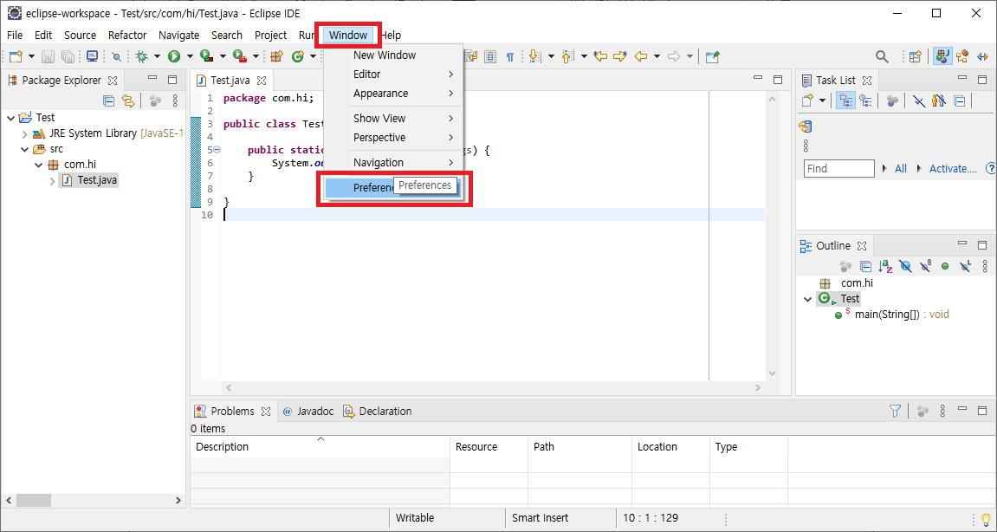Click the Pin Editor icon

coord(713,56)
